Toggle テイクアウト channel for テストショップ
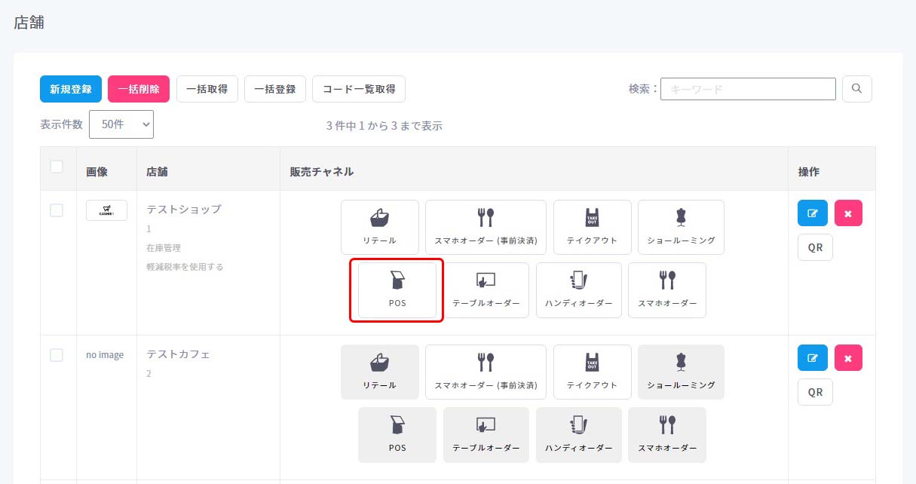 tap(592, 227)
